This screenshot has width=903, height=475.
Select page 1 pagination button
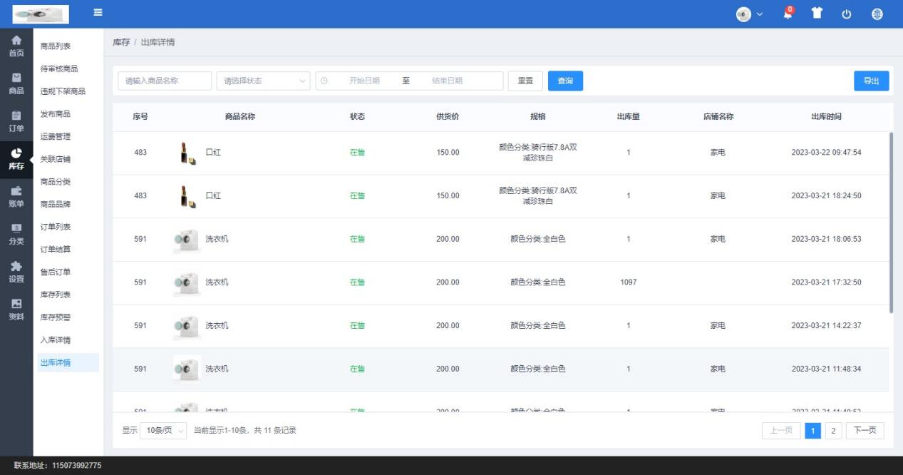(x=812, y=430)
